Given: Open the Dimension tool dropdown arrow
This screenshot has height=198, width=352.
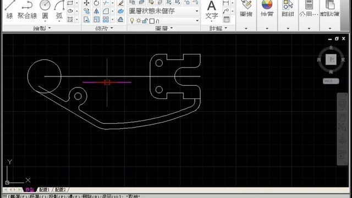Looking at the screenshot, I should (232, 3).
